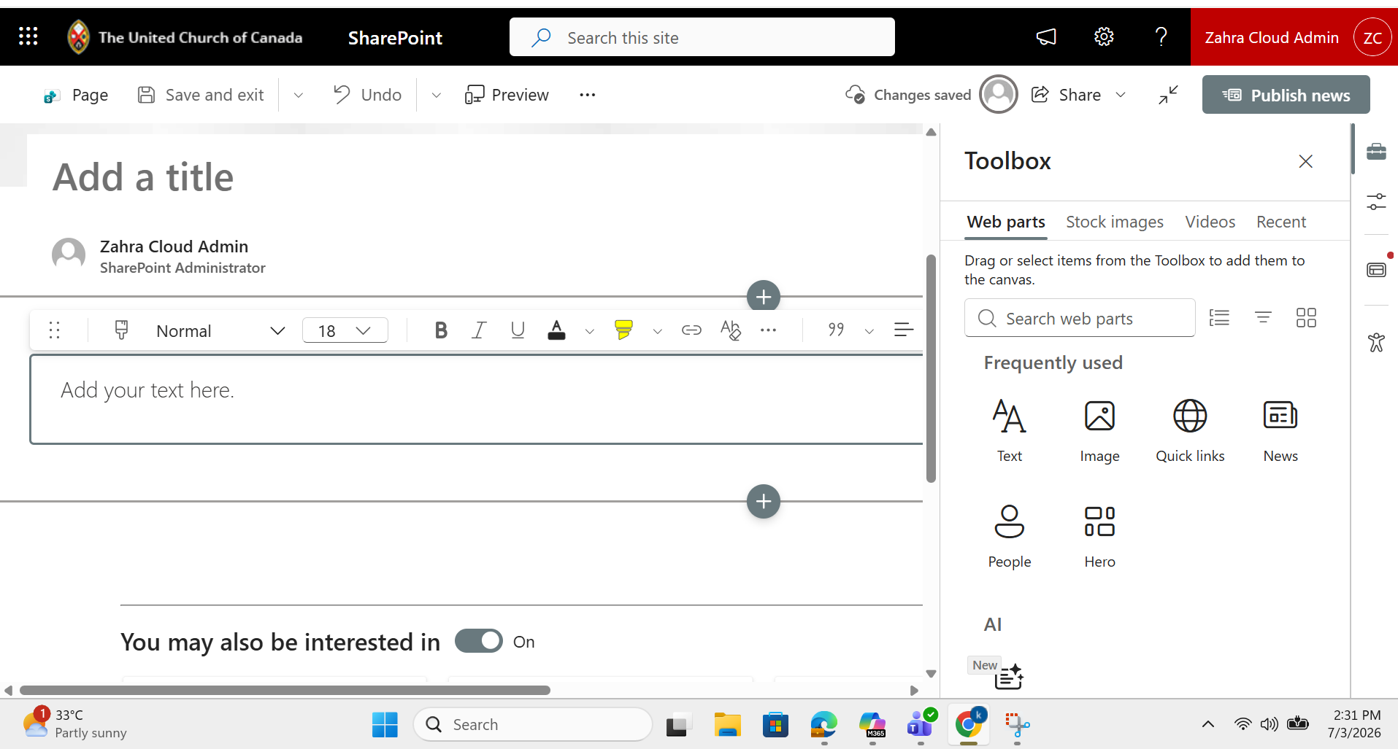Open the Page menu

click(x=75, y=95)
